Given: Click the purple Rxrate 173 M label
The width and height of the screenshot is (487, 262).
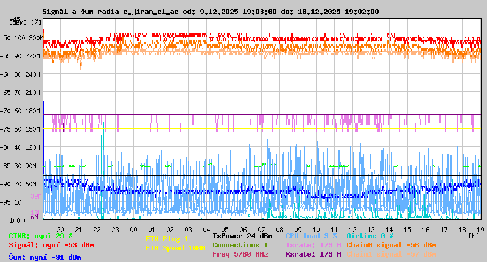Looking at the screenshot, I should (313, 254).
